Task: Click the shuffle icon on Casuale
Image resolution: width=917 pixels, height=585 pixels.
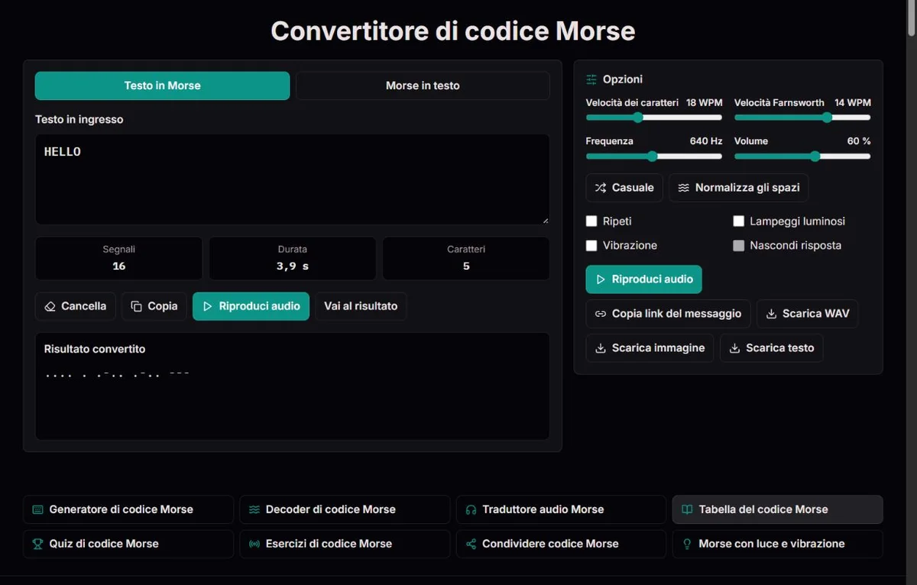Action: pos(601,188)
